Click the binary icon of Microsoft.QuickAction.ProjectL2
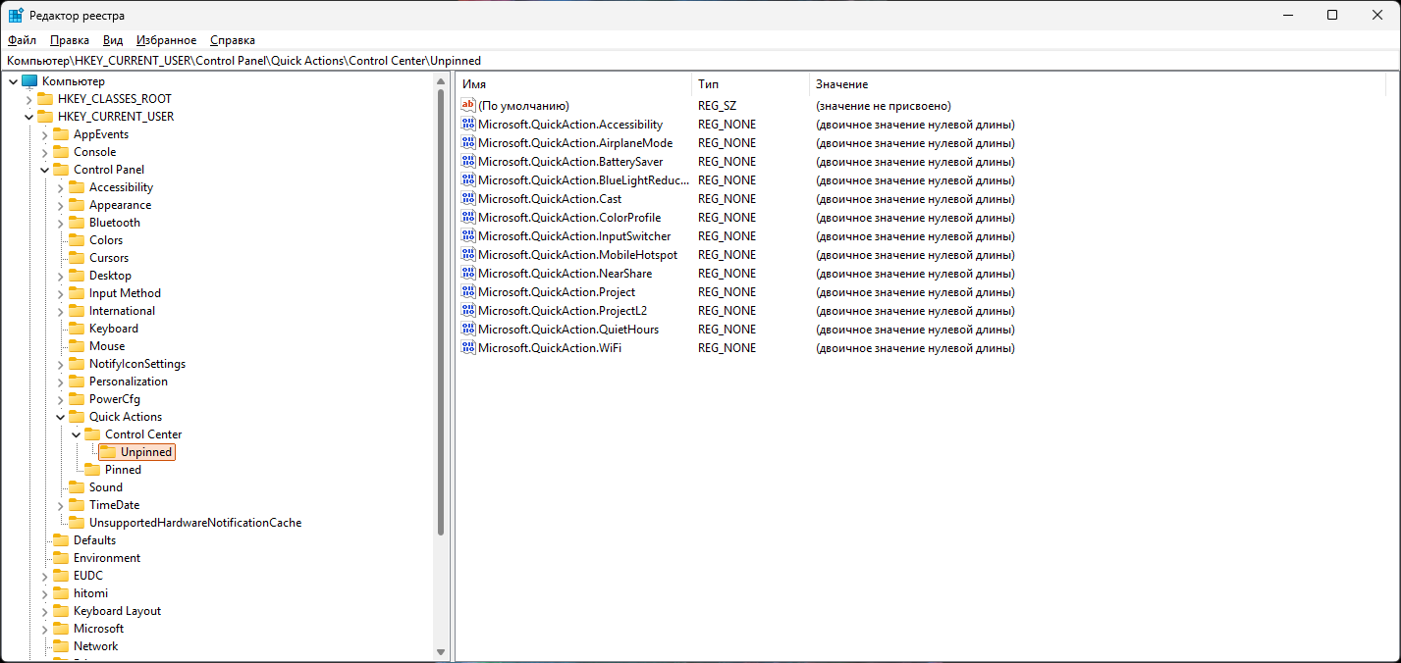This screenshot has width=1401, height=663. pos(468,311)
